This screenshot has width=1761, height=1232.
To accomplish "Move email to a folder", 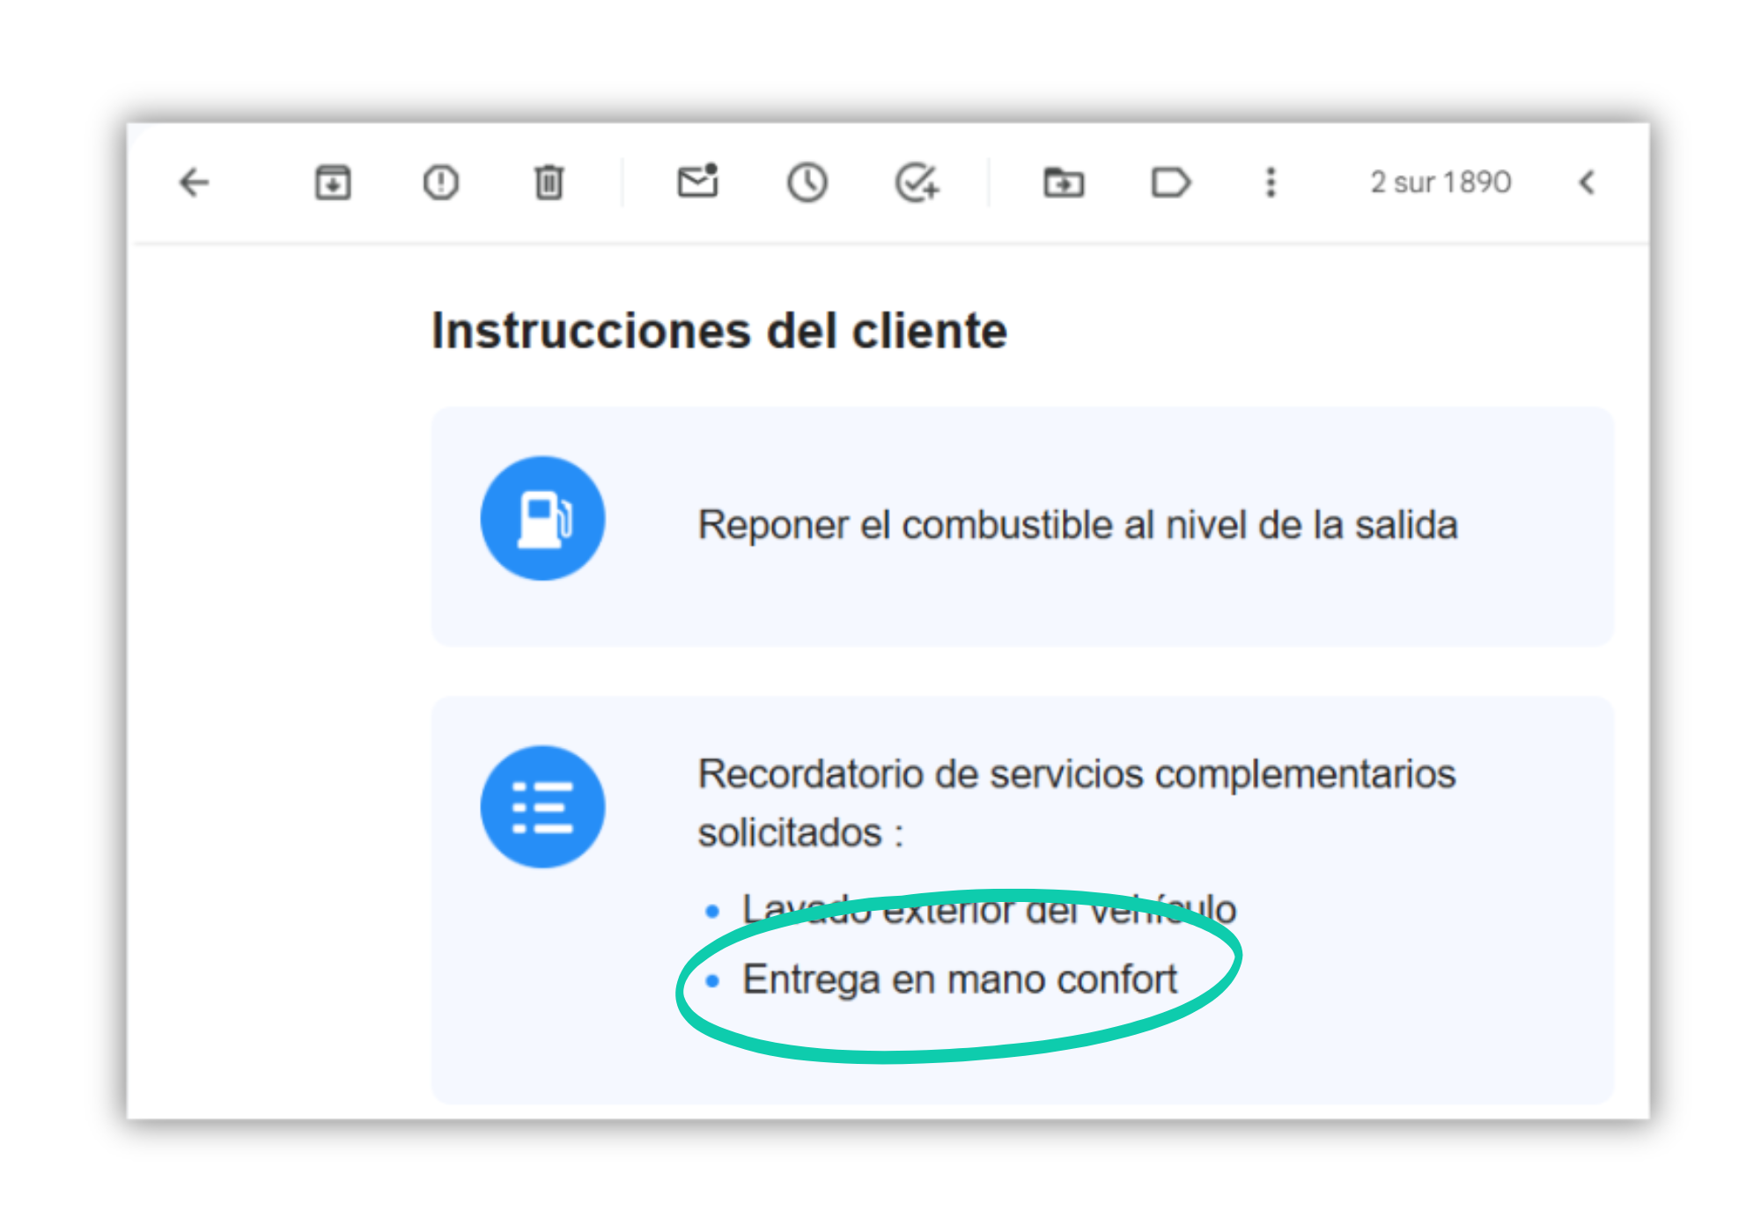I will [x=1064, y=183].
